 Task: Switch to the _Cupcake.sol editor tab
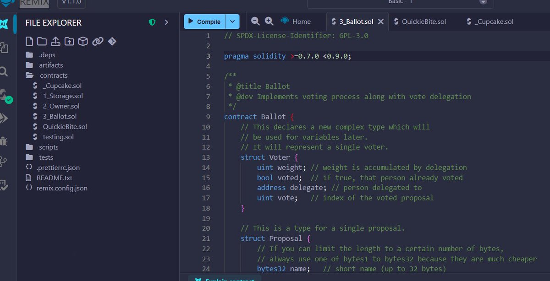tap(490, 22)
